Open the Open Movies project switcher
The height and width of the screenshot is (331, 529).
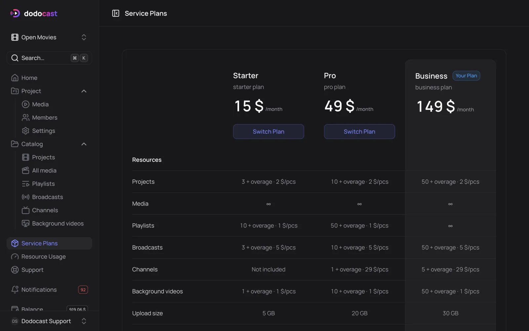point(49,37)
